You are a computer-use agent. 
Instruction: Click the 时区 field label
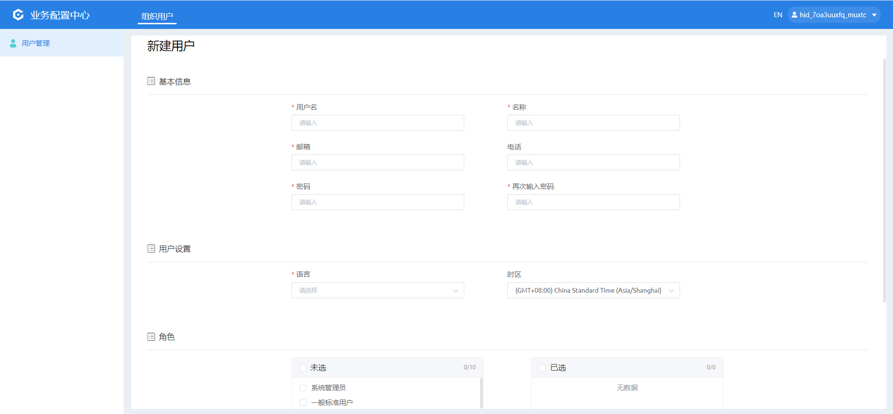coord(514,274)
